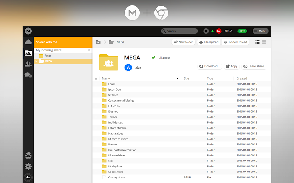294x183 pixels.
Task: Select the Magna aliqua folder row
Action: 182,133
